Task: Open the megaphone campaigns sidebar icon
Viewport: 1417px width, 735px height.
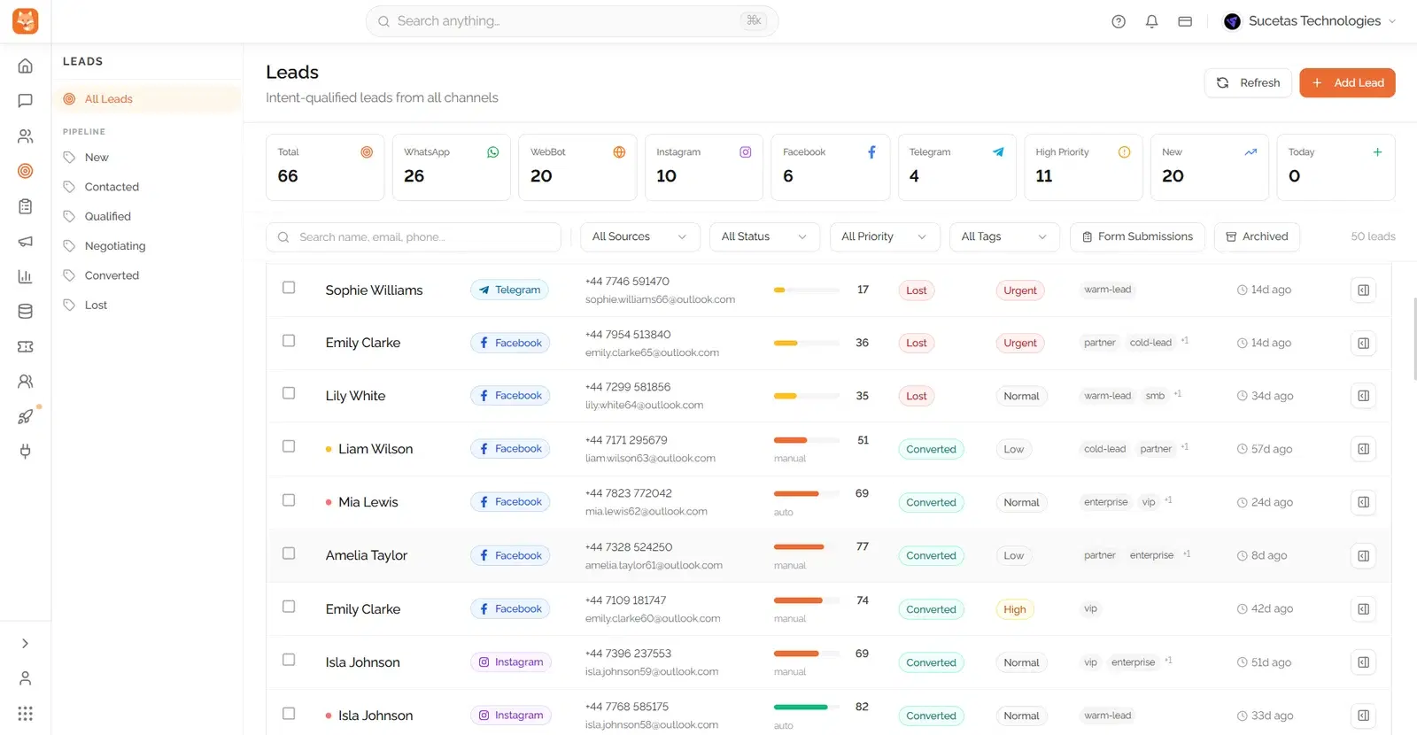Action: click(x=26, y=242)
